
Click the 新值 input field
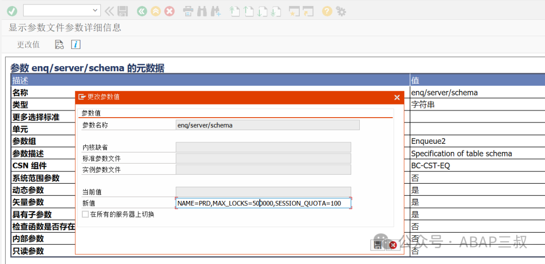[263, 203]
